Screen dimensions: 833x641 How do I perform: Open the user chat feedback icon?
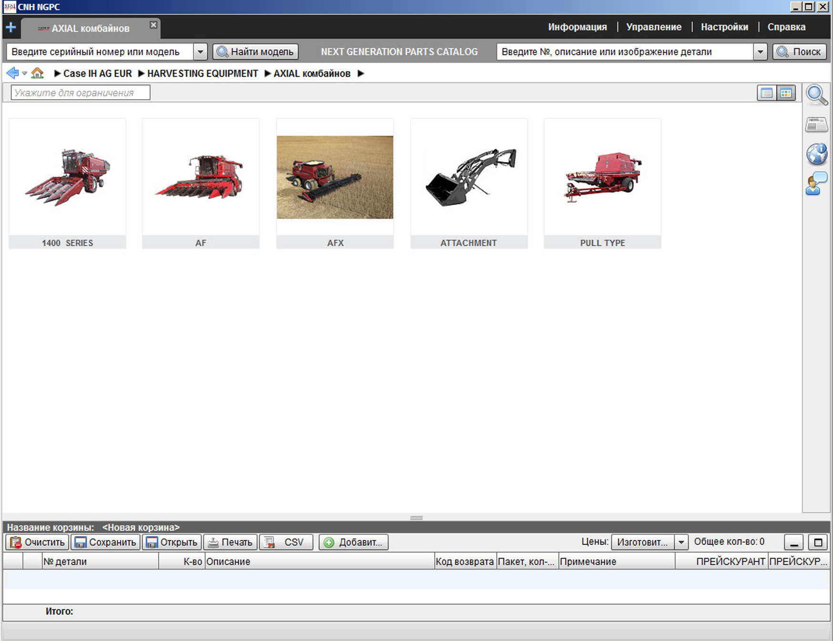click(816, 184)
